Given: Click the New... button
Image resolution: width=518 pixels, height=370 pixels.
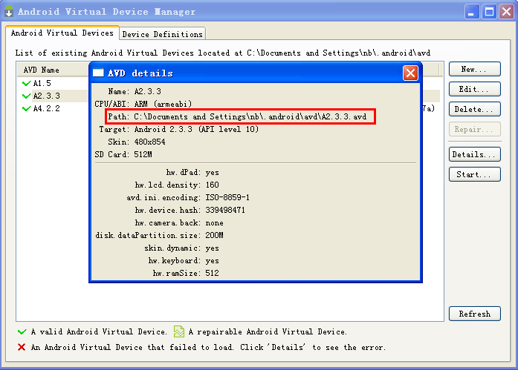Looking at the screenshot, I should click(x=475, y=69).
